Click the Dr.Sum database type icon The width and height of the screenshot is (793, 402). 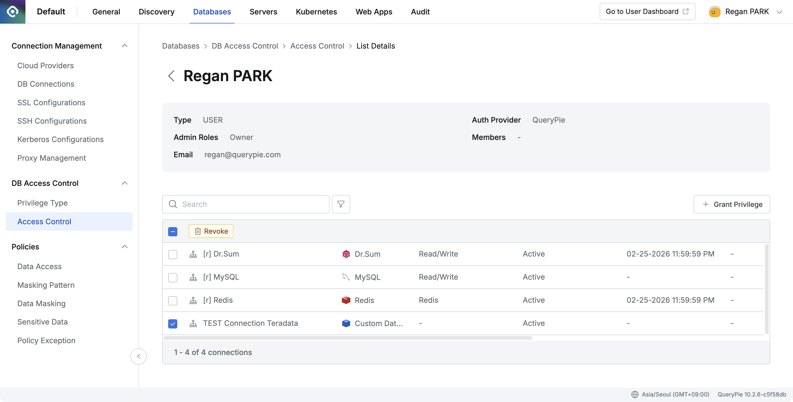pos(346,254)
